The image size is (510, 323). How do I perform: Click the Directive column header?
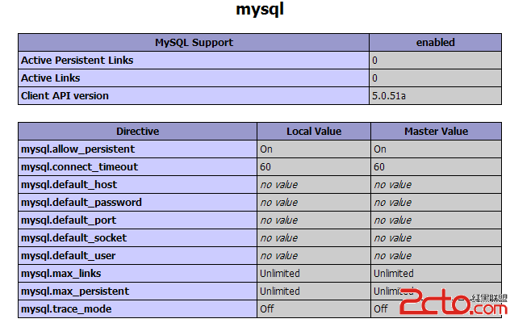tap(137, 131)
